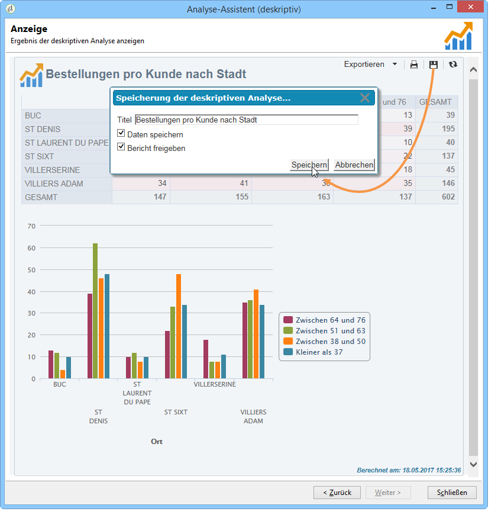
Task: Click the tall orange ST SIXT bar
Action: 179,326
